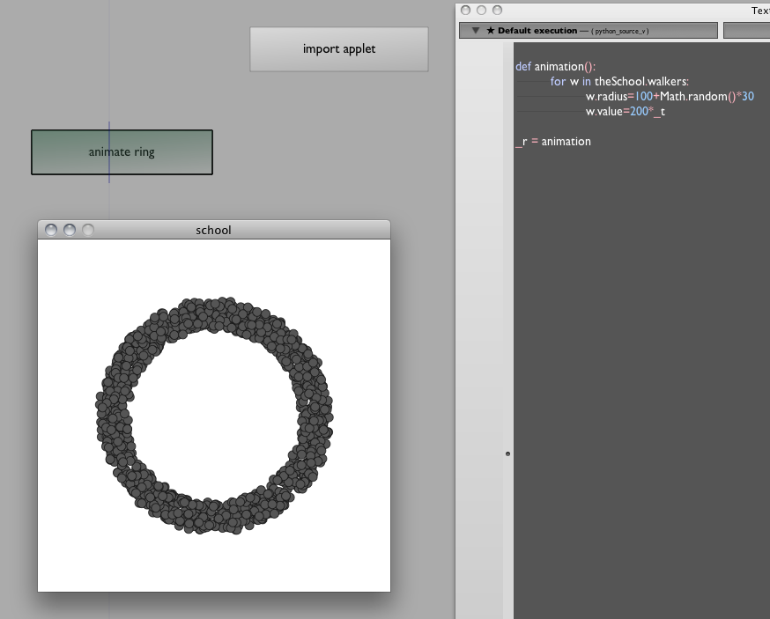Click the vertical time marker line above 'animate ring'
Viewport: 770px width, 619px height.
(x=109, y=70)
